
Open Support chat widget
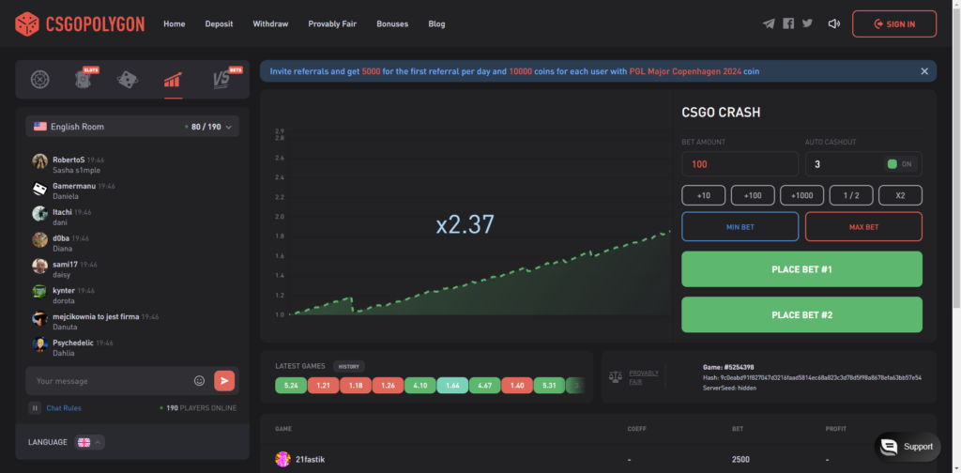(x=908, y=447)
